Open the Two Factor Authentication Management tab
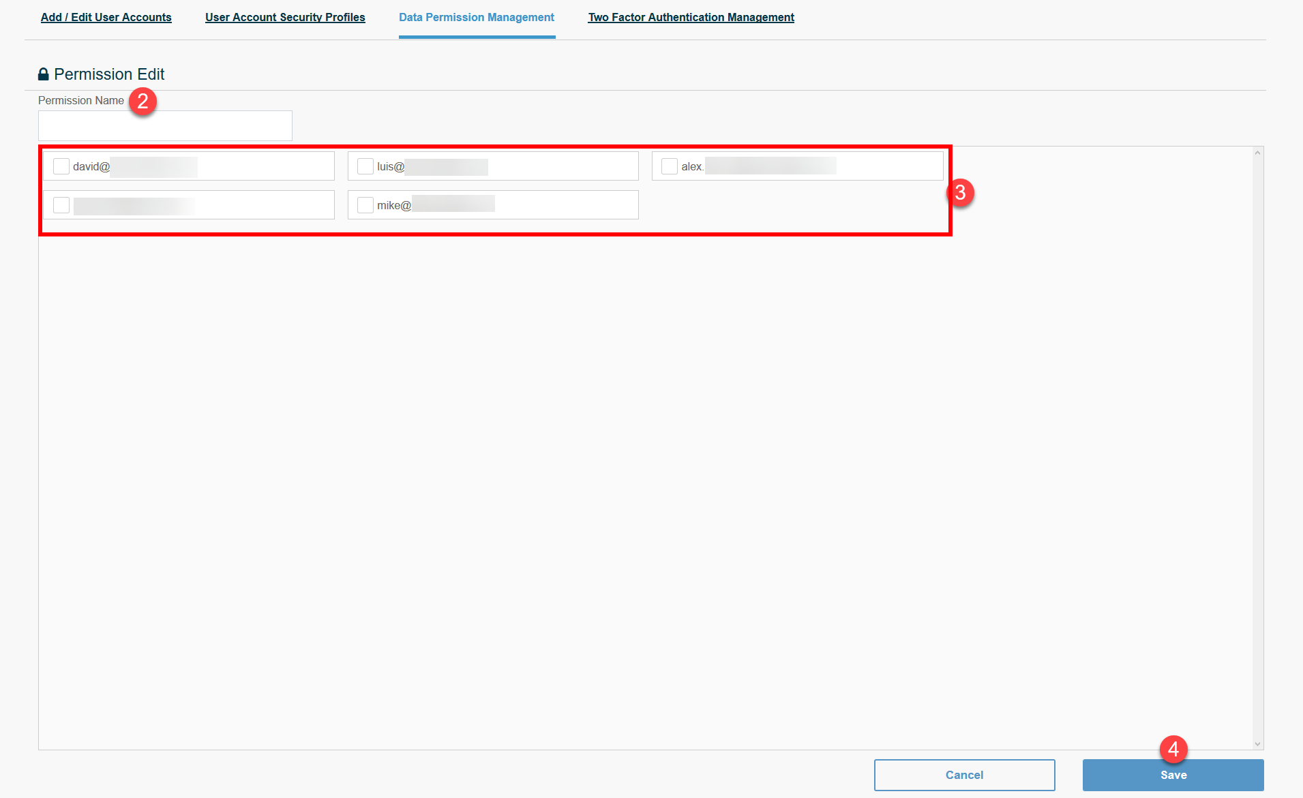1303x798 pixels. coord(691,17)
